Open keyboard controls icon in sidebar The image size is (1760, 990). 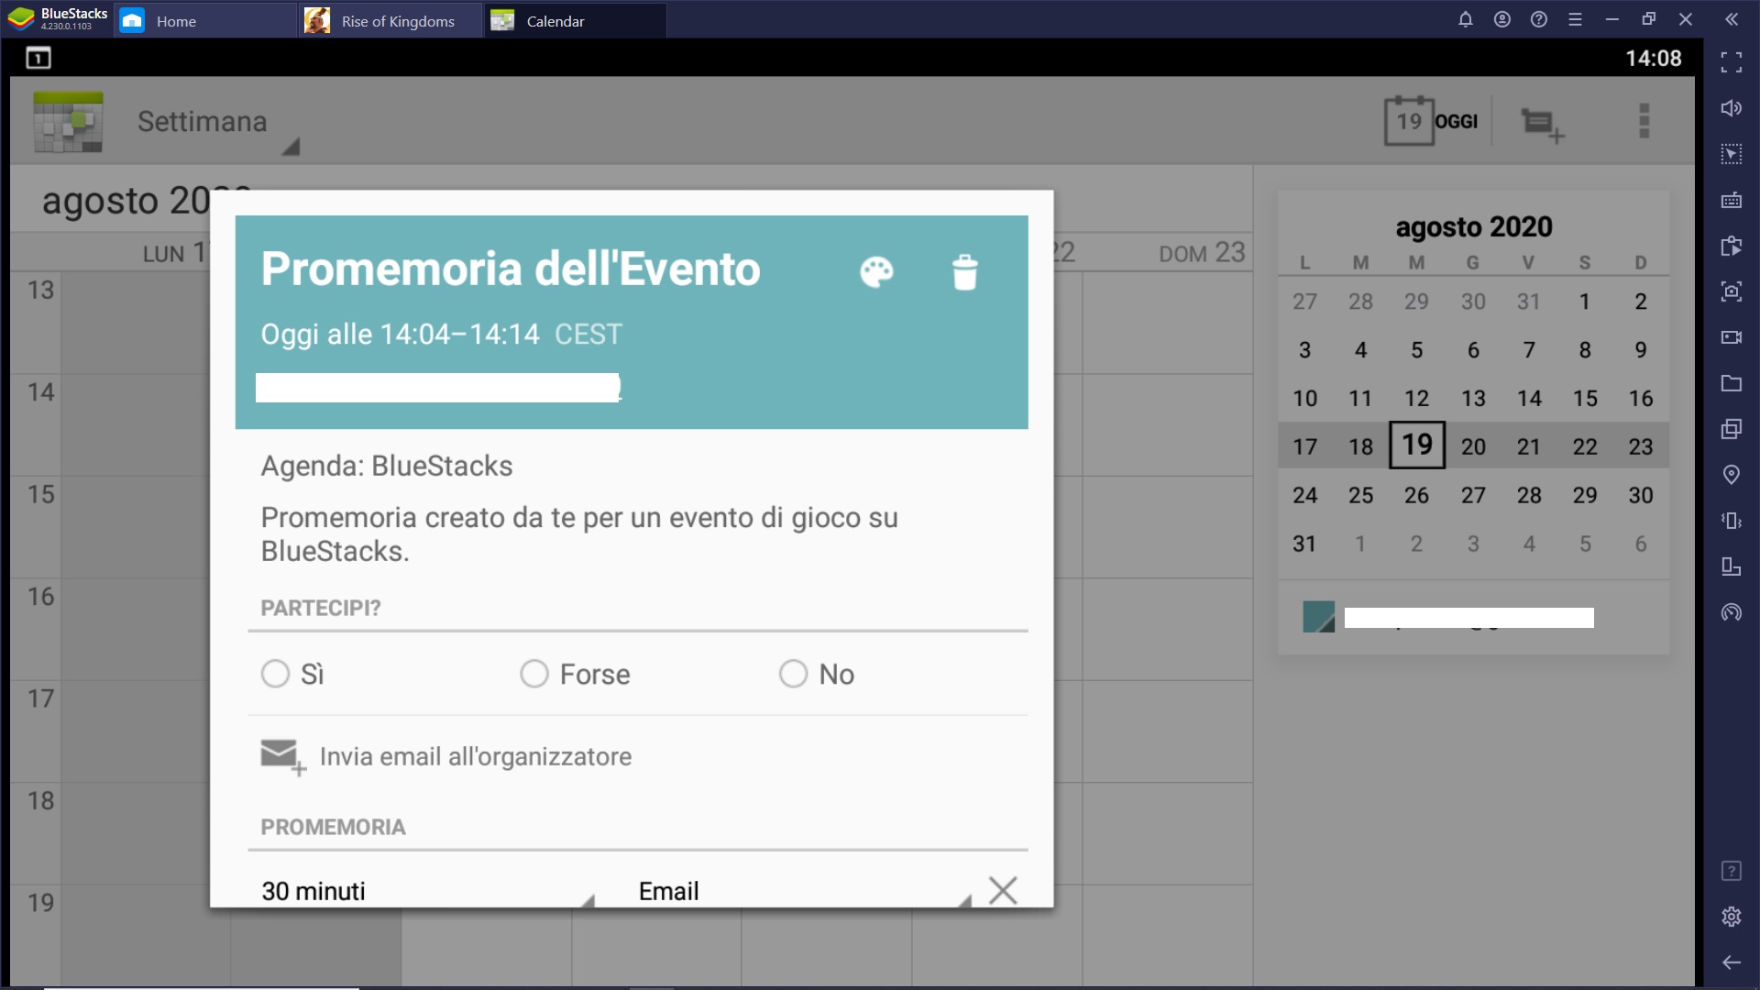[x=1732, y=200]
